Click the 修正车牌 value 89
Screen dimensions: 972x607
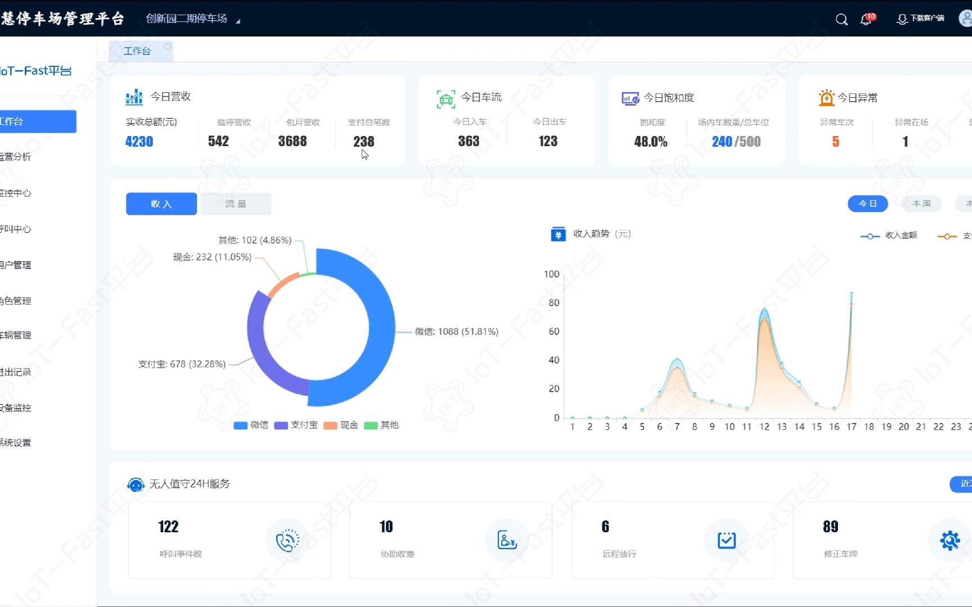[830, 527]
